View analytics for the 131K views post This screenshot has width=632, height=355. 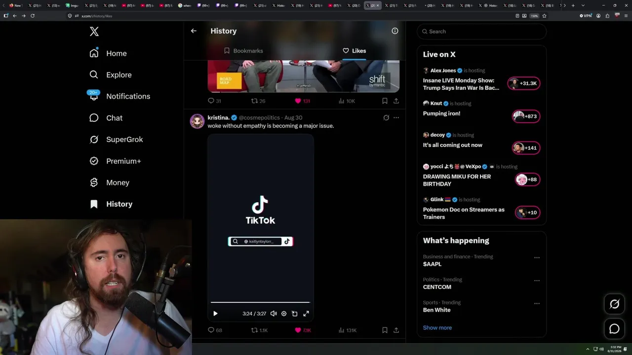tap(348, 330)
